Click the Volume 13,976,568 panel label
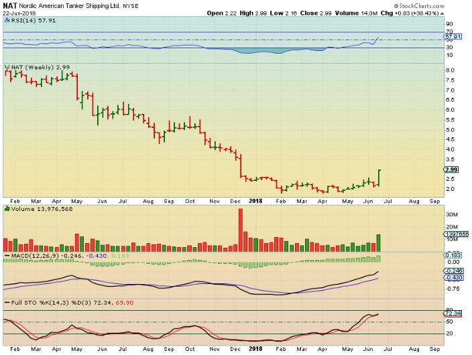This screenshot has height=355, width=472. 42,209
